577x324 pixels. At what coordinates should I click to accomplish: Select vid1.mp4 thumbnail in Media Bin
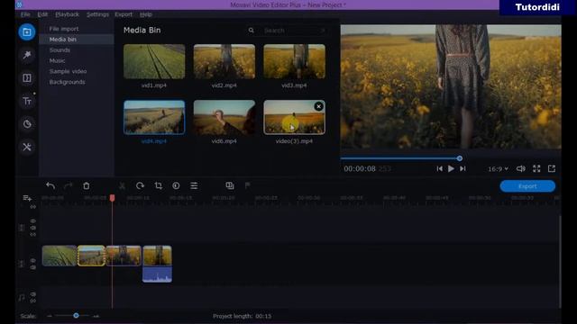[x=154, y=61]
